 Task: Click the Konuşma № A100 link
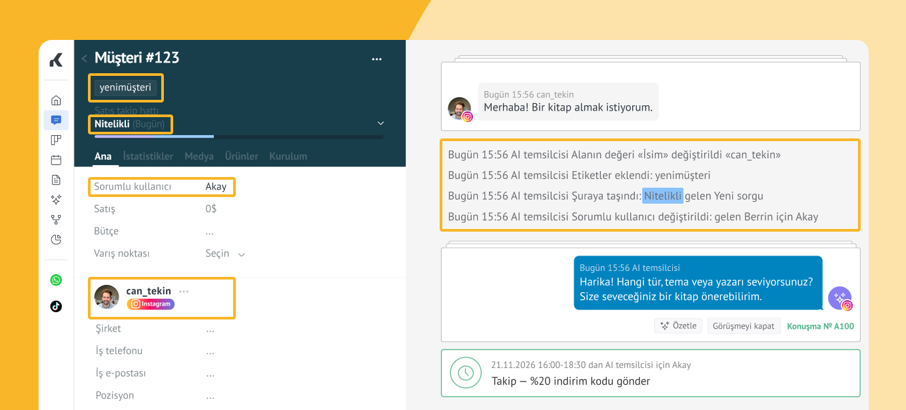click(820, 326)
